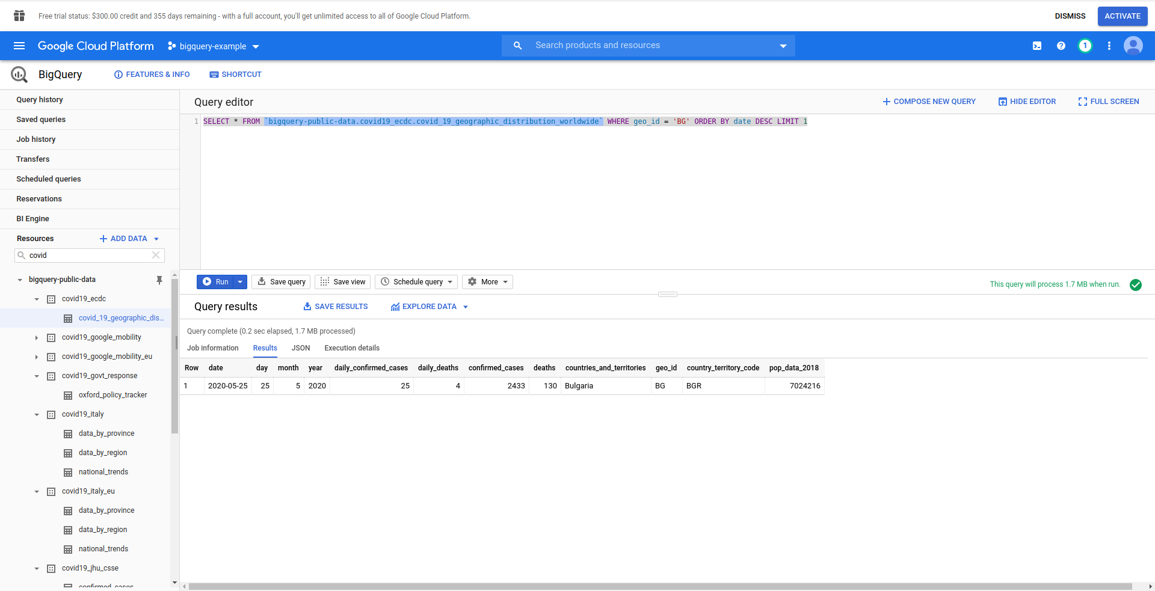Open the main hamburger navigation menu
Screen dimensions: 1155x591
click(x=19, y=46)
